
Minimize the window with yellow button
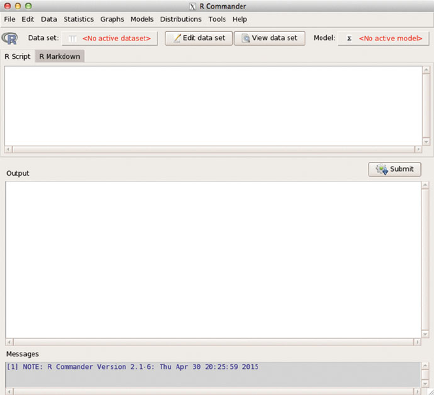point(18,6)
